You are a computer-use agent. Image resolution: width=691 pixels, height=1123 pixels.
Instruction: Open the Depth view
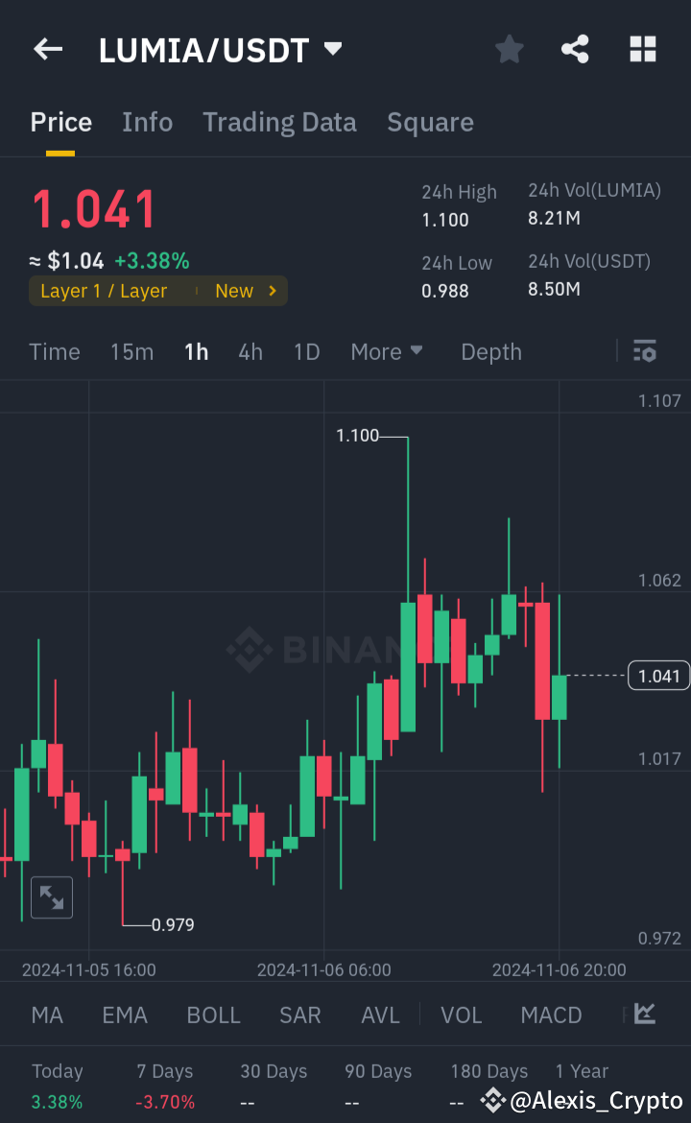pos(490,351)
